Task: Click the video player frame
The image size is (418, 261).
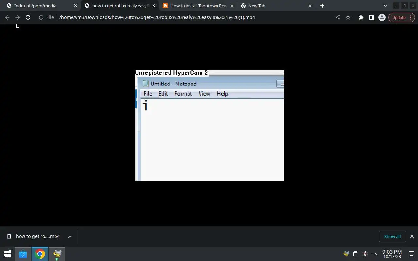Action: click(x=209, y=125)
